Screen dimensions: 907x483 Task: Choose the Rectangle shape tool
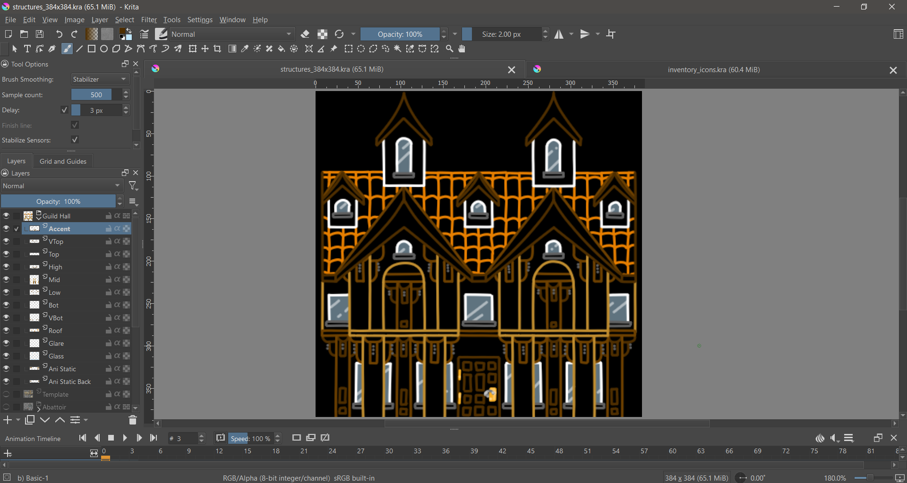92,49
